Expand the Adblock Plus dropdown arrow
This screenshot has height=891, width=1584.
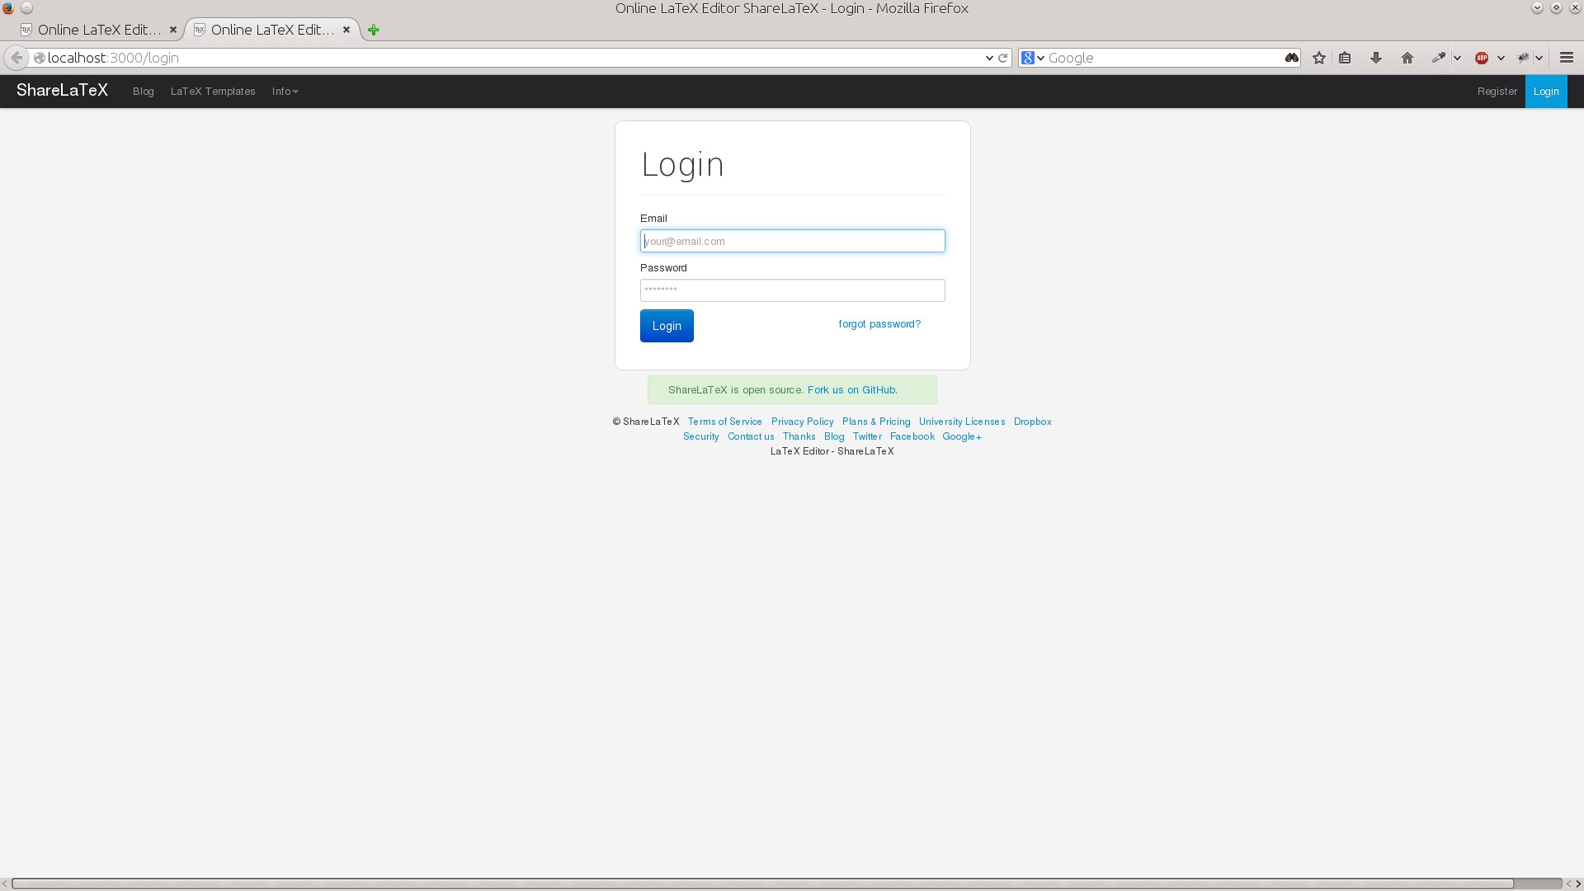point(1501,58)
